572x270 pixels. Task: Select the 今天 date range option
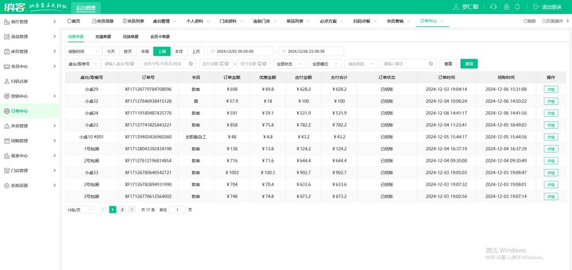[x=111, y=51]
